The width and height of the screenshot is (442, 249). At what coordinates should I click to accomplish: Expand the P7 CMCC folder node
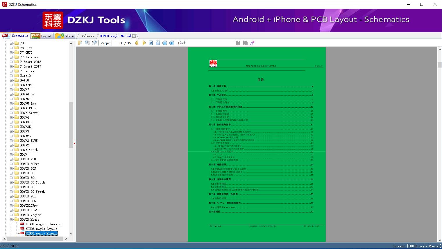point(11,52)
